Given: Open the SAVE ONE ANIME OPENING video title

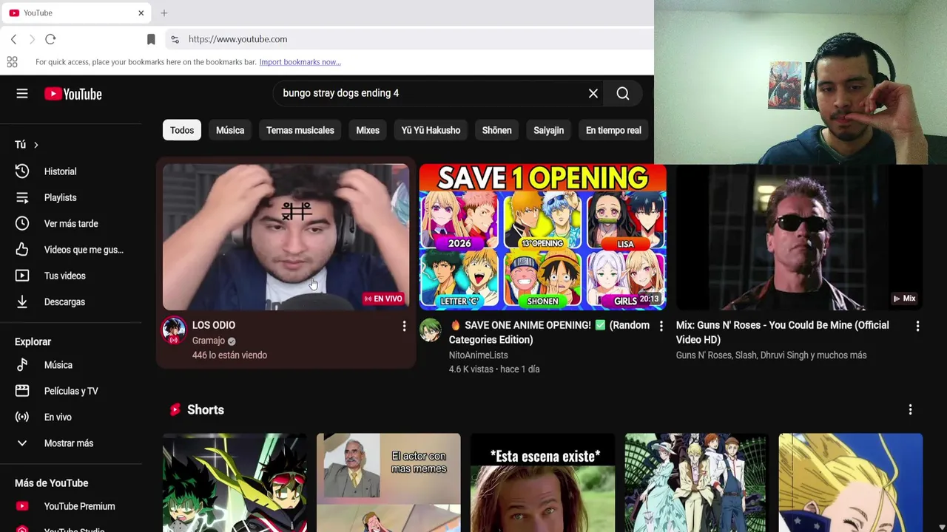Looking at the screenshot, I should [x=549, y=332].
